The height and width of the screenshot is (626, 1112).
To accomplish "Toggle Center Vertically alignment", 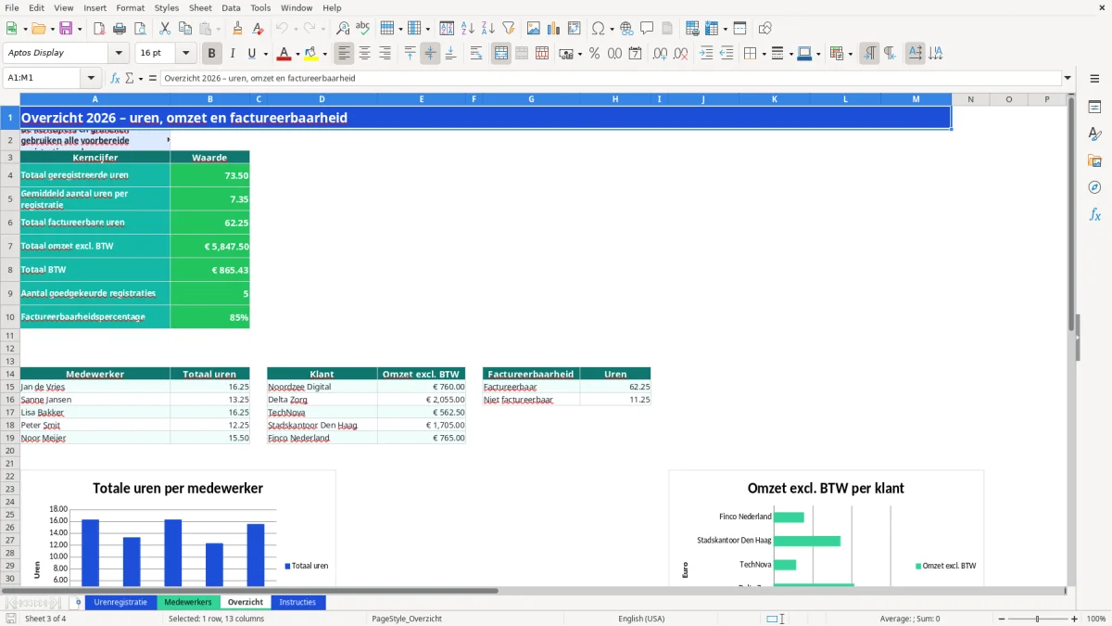I will tap(430, 54).
